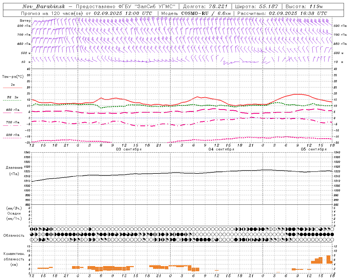Click the "Высота: 119м" elevation value
The height and width of the screenshot is (278, 348).
[304, 7]
